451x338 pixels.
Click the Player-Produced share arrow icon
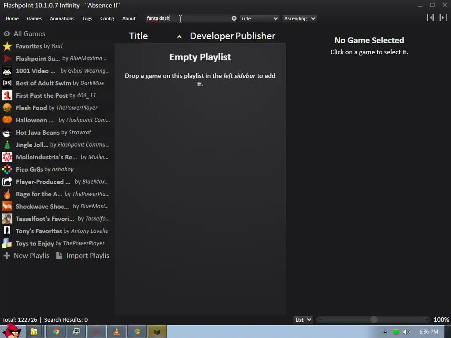coord(7,182)
